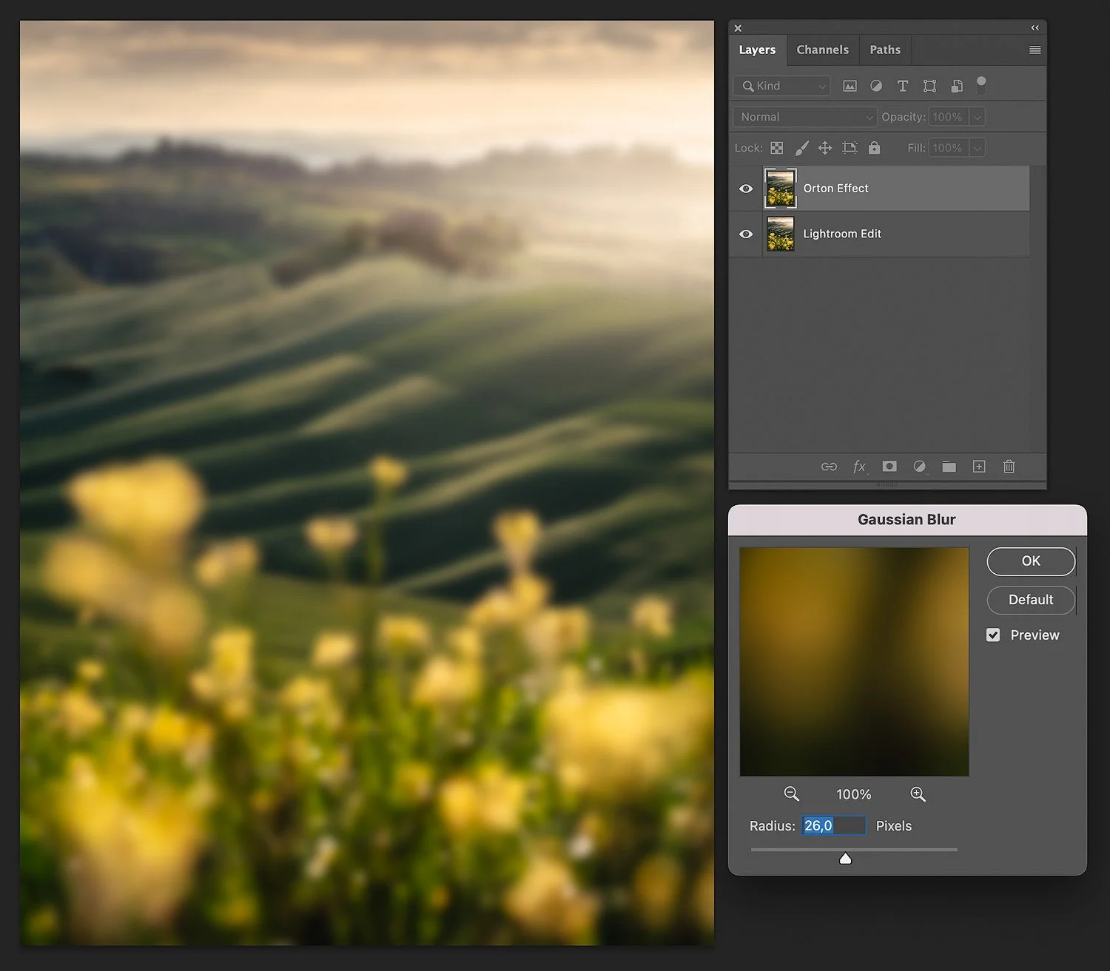Hide the Lightroom Edit layer
Screen dimensions: 1110x971
(745, 234)
